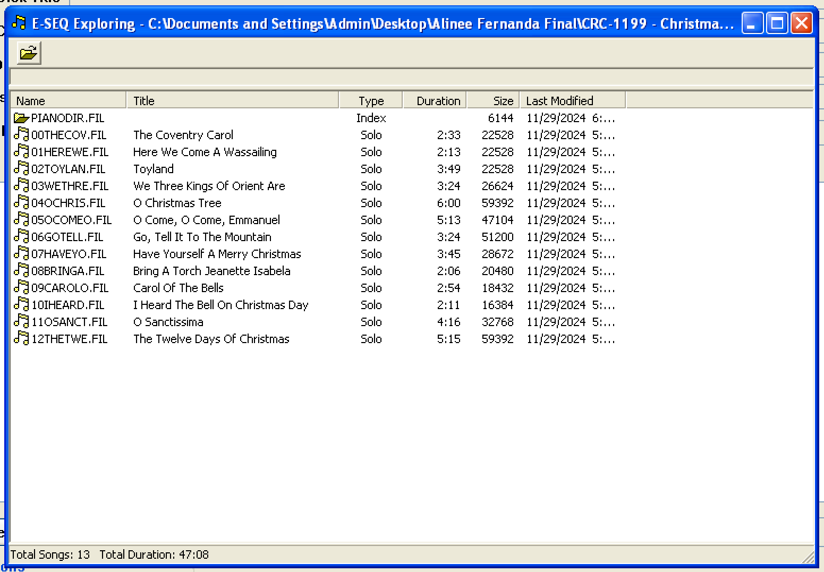Click the PIANODIR.FIL folder icon

(21, 118)
